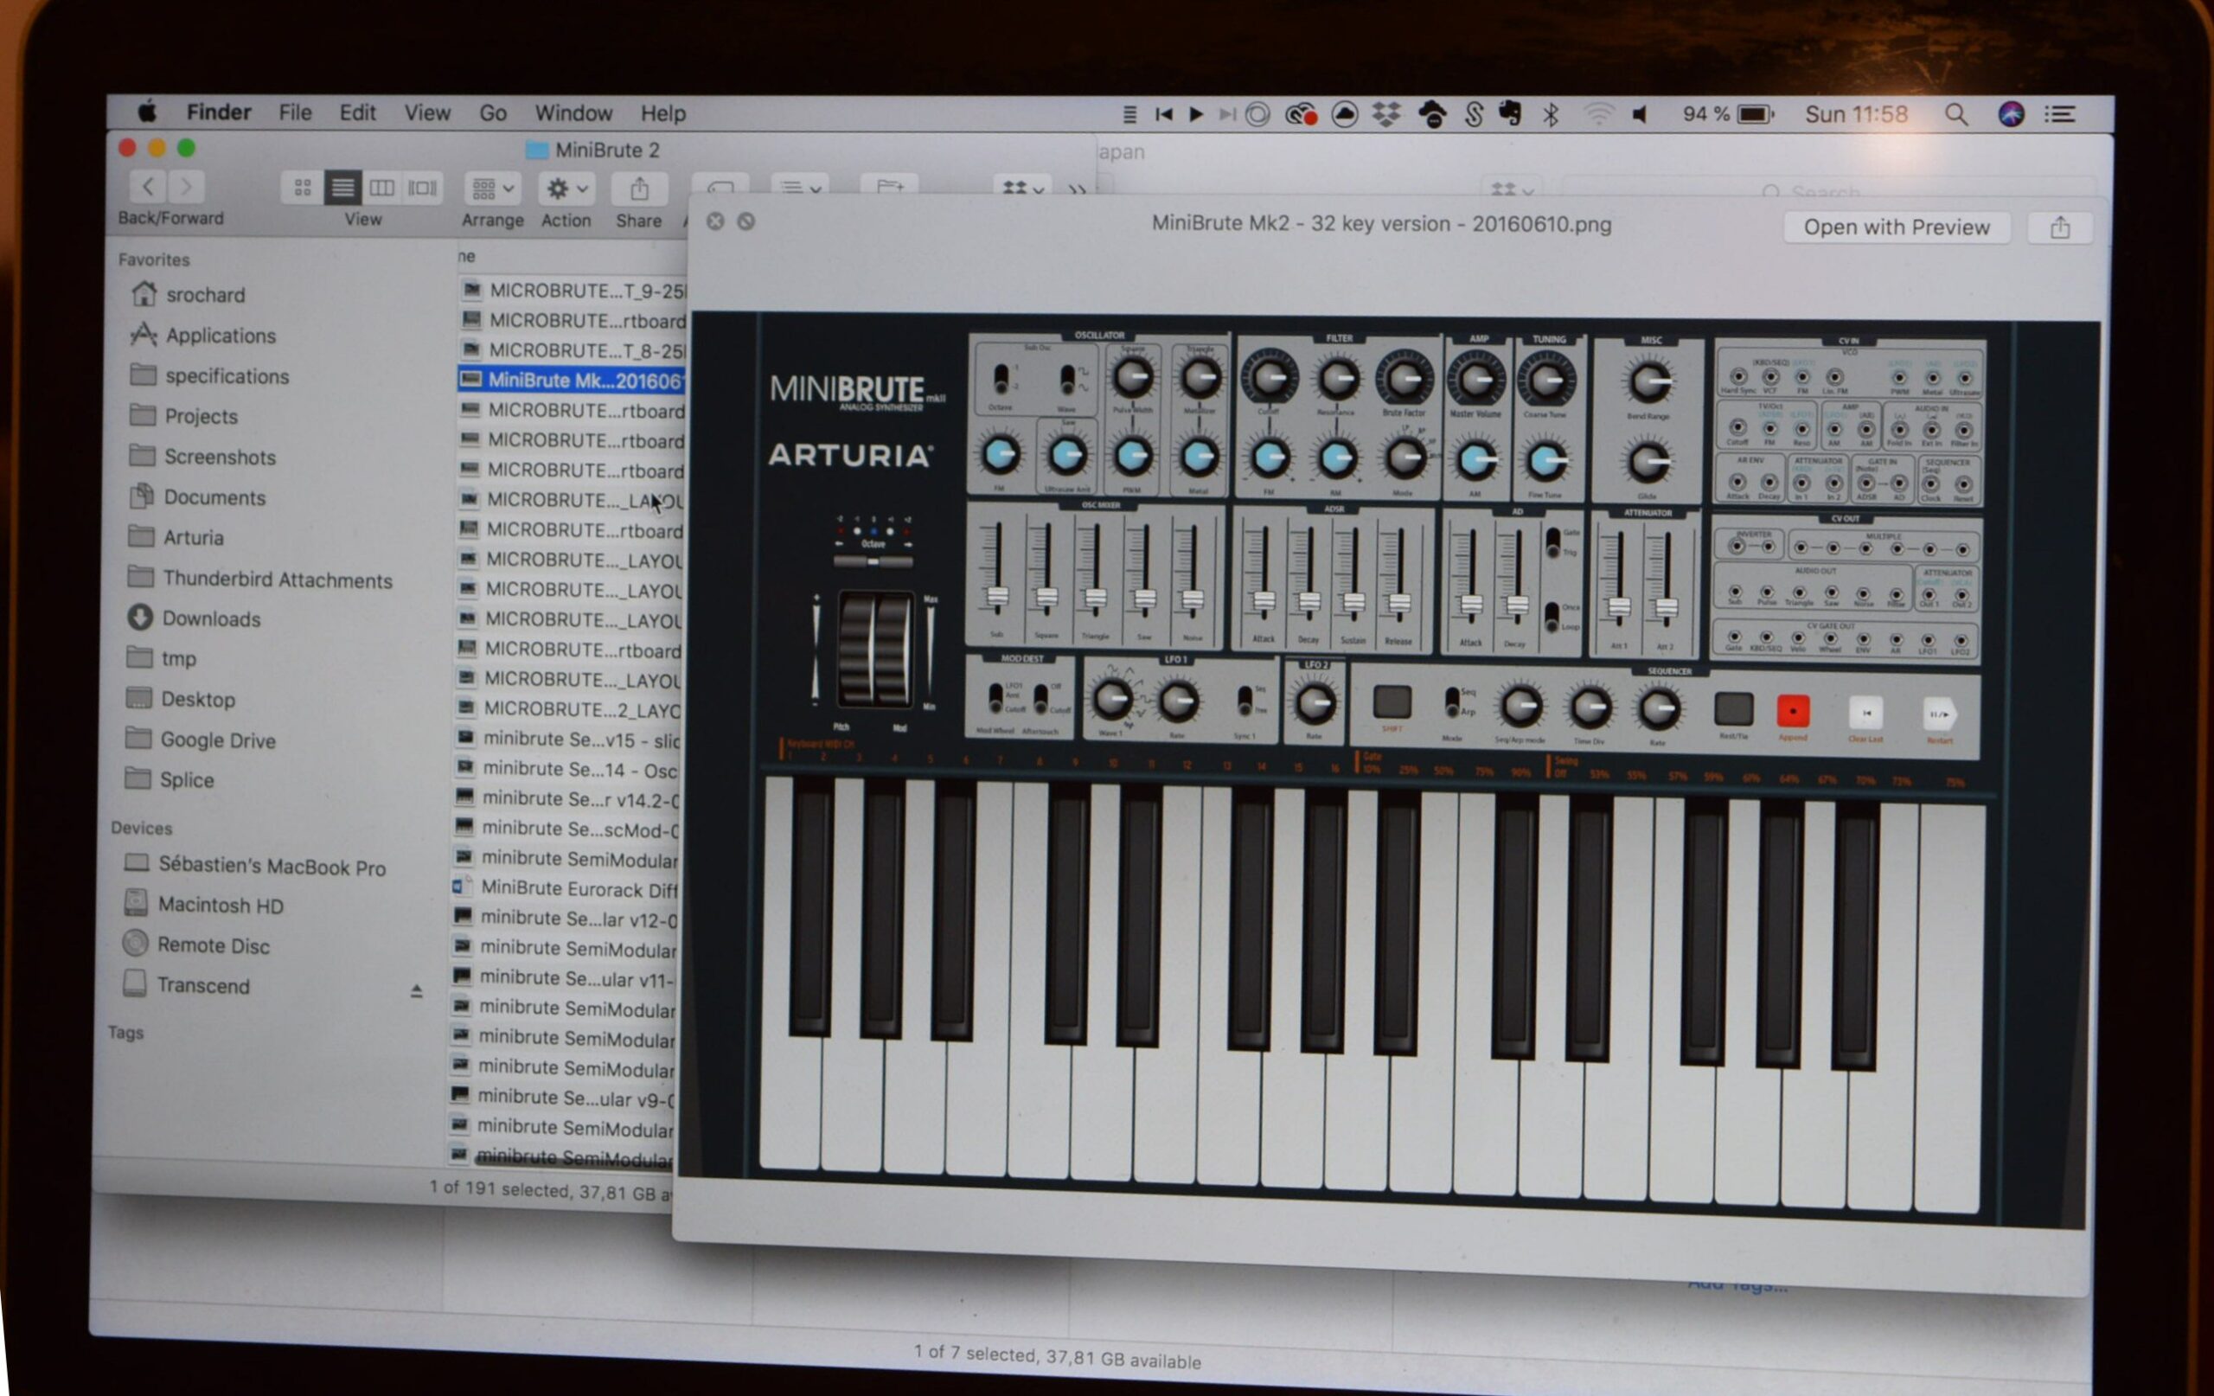
Task: Open Documents from the sidebar
Action: tap(214, 496)
